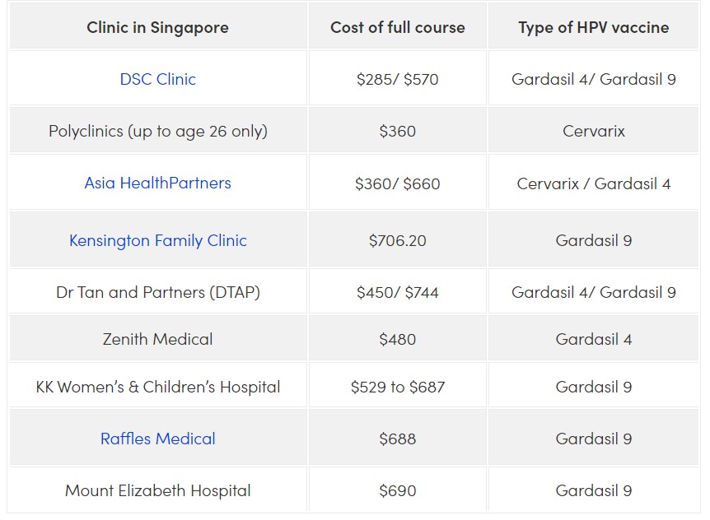Open the Asia HealthPartners link
Image resolution: width=710 pixels, height=520 pixels.
click(x=157, y=183)
